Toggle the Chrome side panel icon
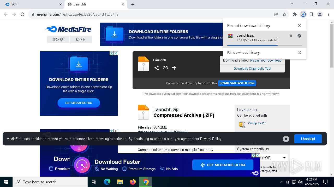The width and height of the screenshot is (334, 187). click(311, 14)
